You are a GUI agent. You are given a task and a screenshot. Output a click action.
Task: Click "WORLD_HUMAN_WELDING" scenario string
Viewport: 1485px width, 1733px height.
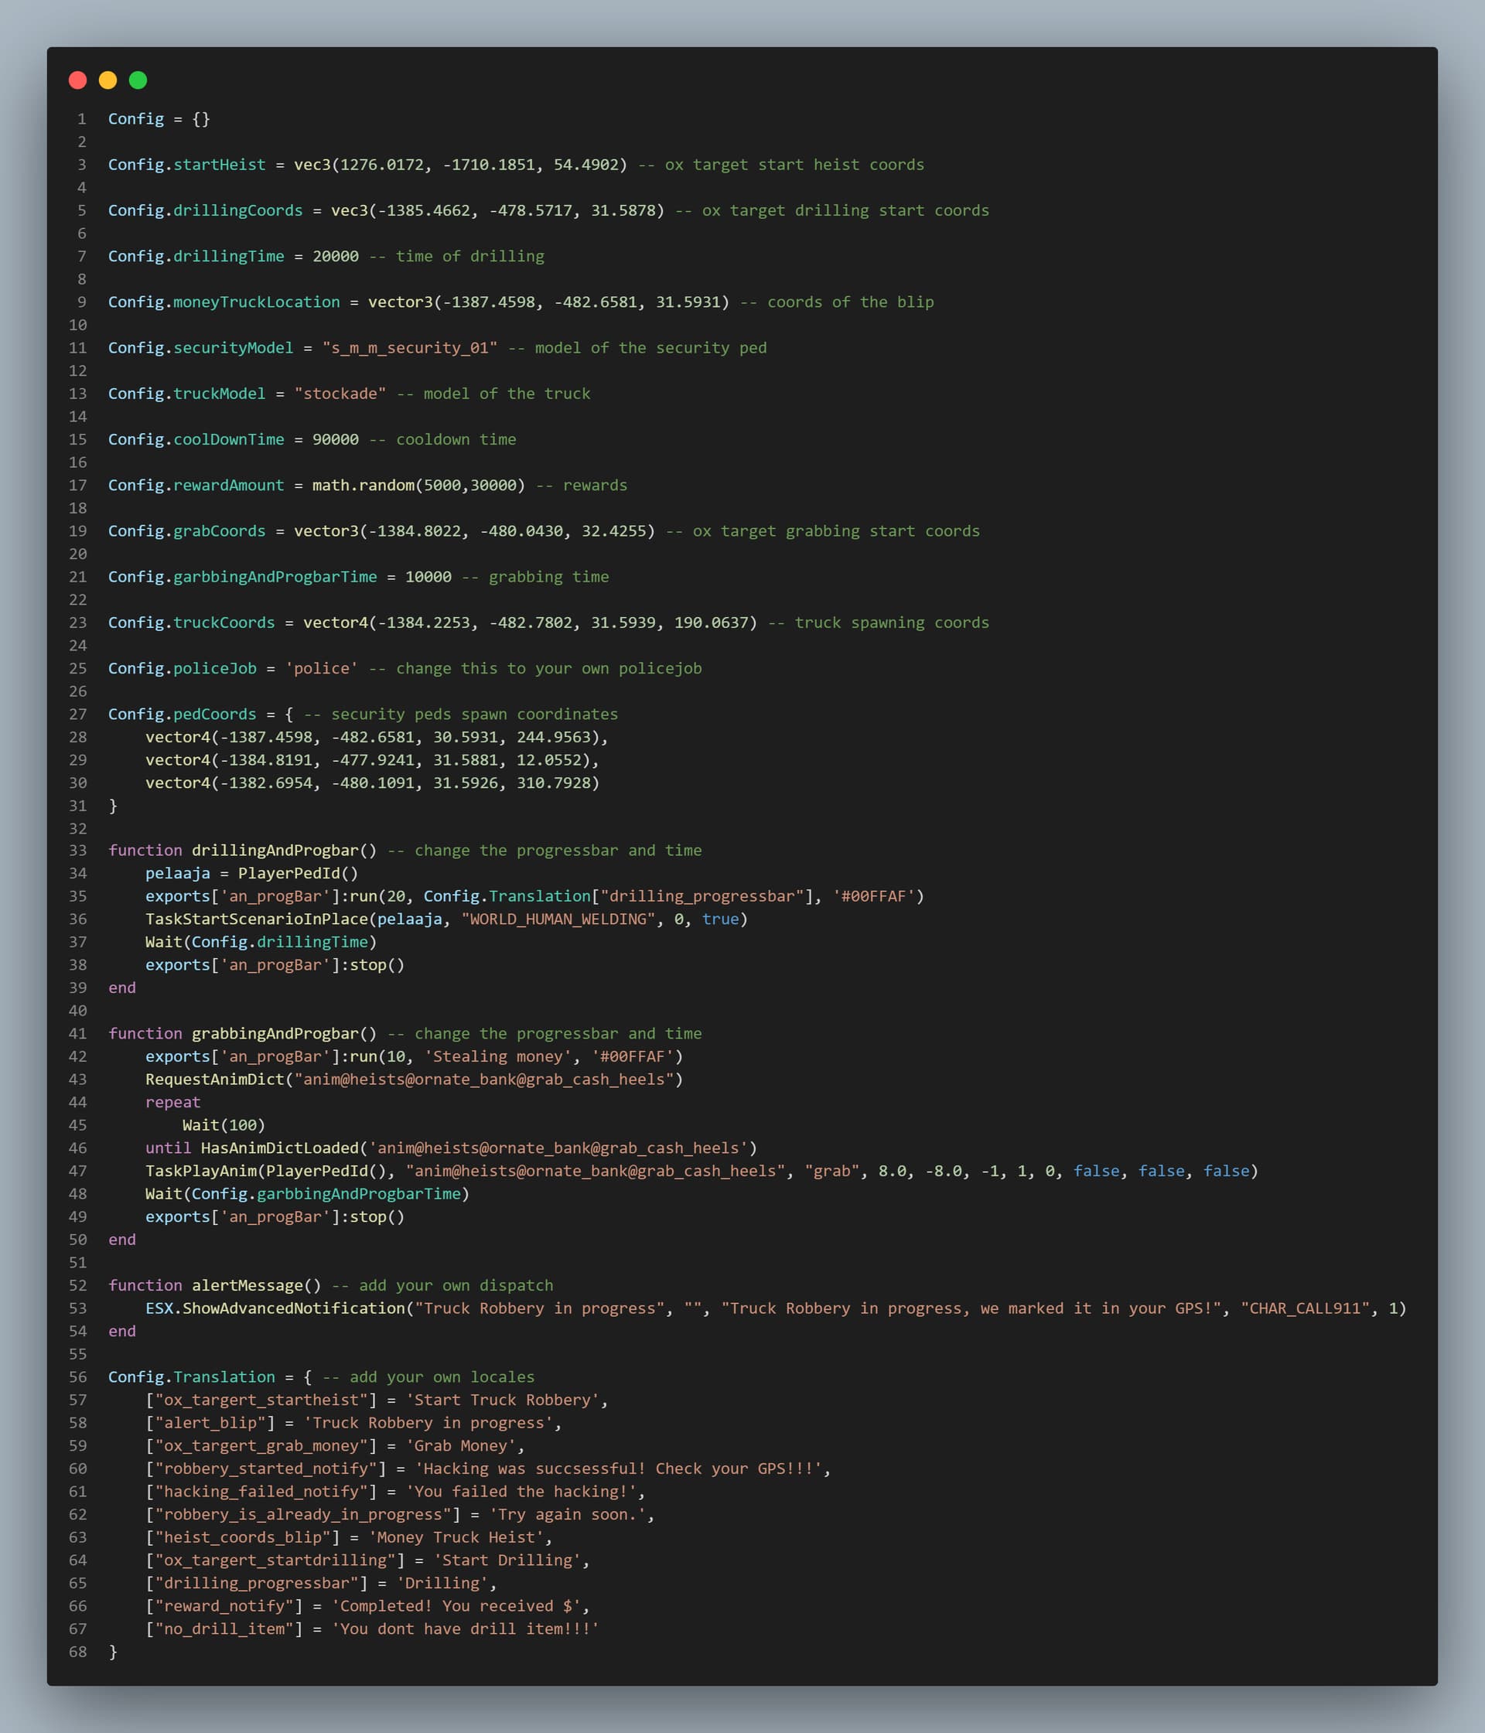tap(558, 919)
